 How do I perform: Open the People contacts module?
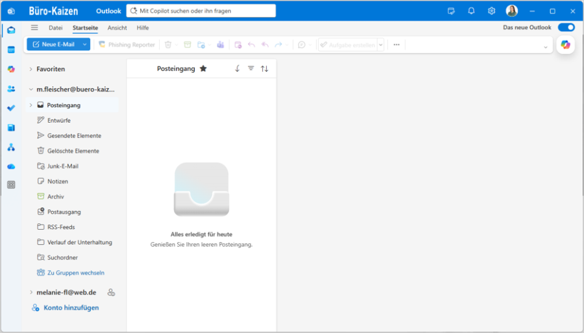pos(11,89)
